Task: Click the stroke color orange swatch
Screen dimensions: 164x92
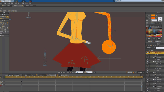Action: coord(153,18)
